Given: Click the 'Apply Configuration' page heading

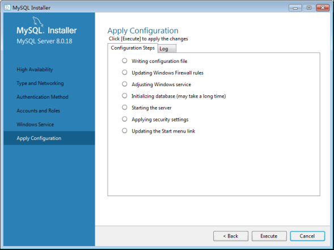Looking at the screenshot, I should [143, 31].
